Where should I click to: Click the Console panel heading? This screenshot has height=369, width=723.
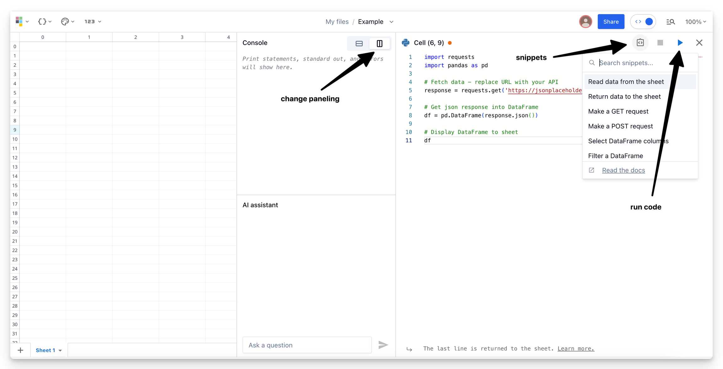click(255, 43)
